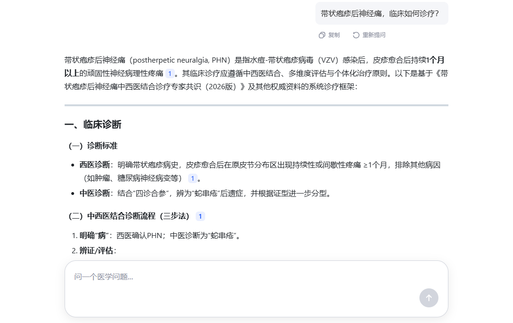Click citation 1 in the 西医诊断 bullet
This screenshot has height=323, width=513.
pos(192,178)
